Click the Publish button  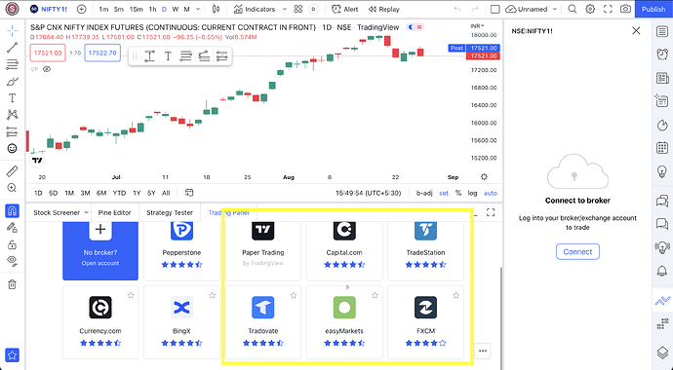coord(653,9)
